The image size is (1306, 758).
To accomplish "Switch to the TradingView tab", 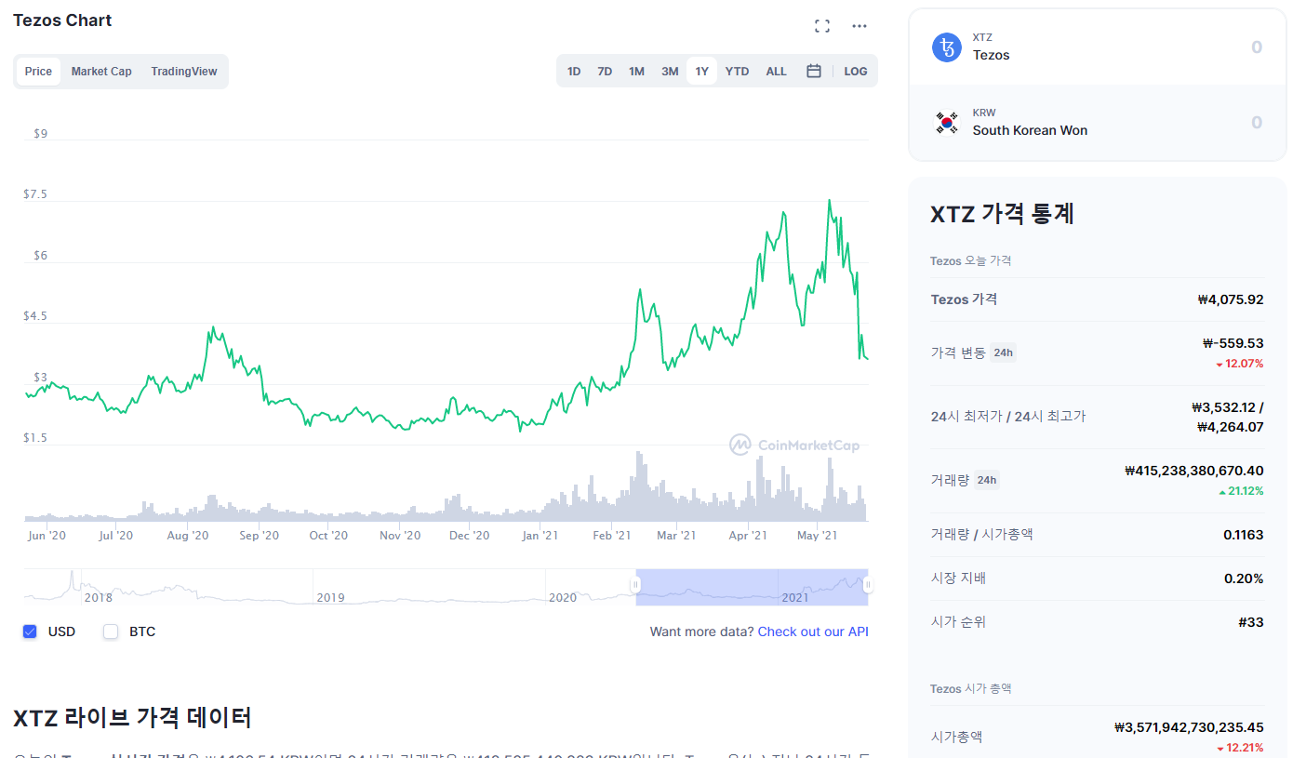I will (184, 72).
